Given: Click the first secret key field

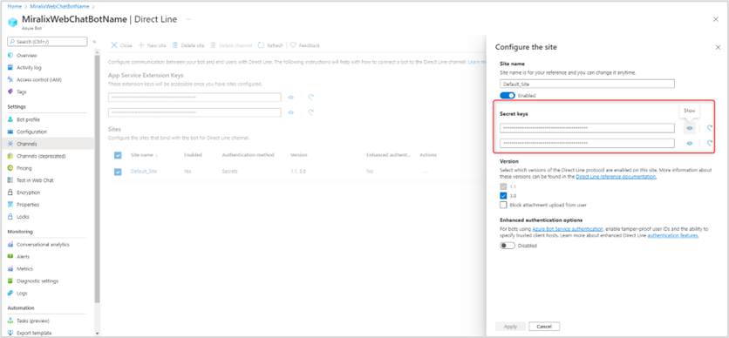Looking at the screenshot, I should [587, 128].
